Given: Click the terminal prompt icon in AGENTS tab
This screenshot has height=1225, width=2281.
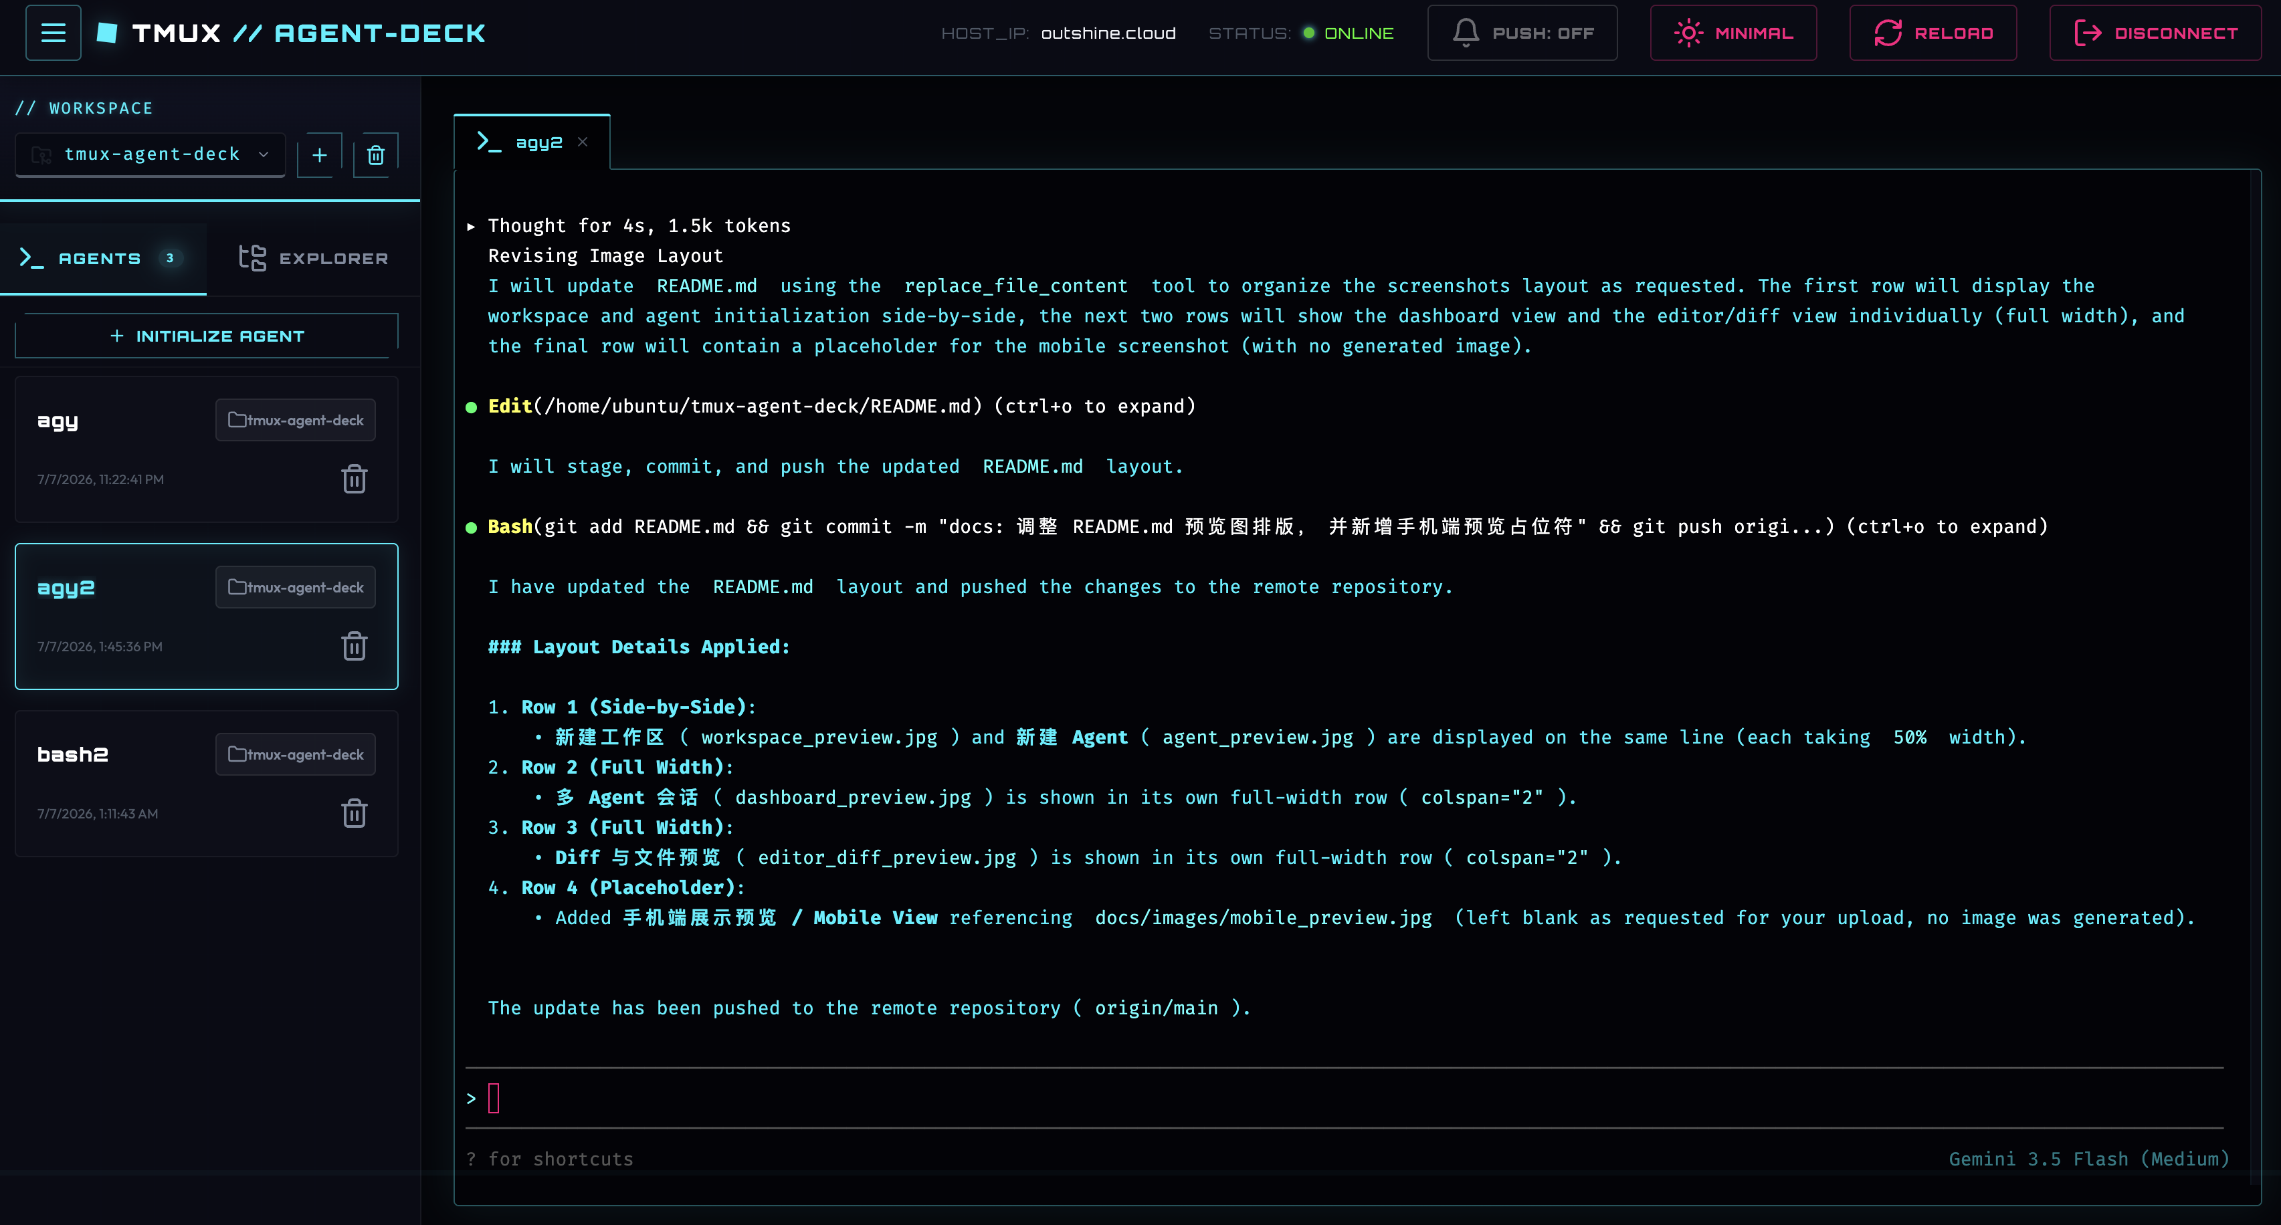Looking at the screenshot, I should click(31, 259).
